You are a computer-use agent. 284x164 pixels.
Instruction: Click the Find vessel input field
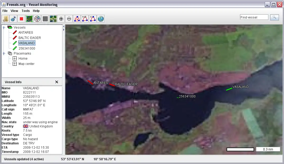click(x=254, y=17)
